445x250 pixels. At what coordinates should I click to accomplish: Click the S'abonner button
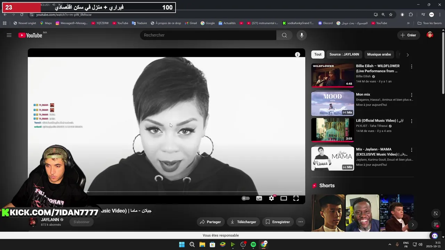pos(81,222)
